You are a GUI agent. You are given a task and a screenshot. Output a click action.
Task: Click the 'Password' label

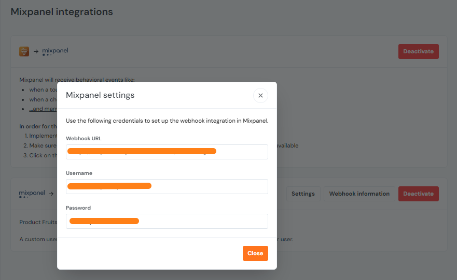tap(78, 208)
